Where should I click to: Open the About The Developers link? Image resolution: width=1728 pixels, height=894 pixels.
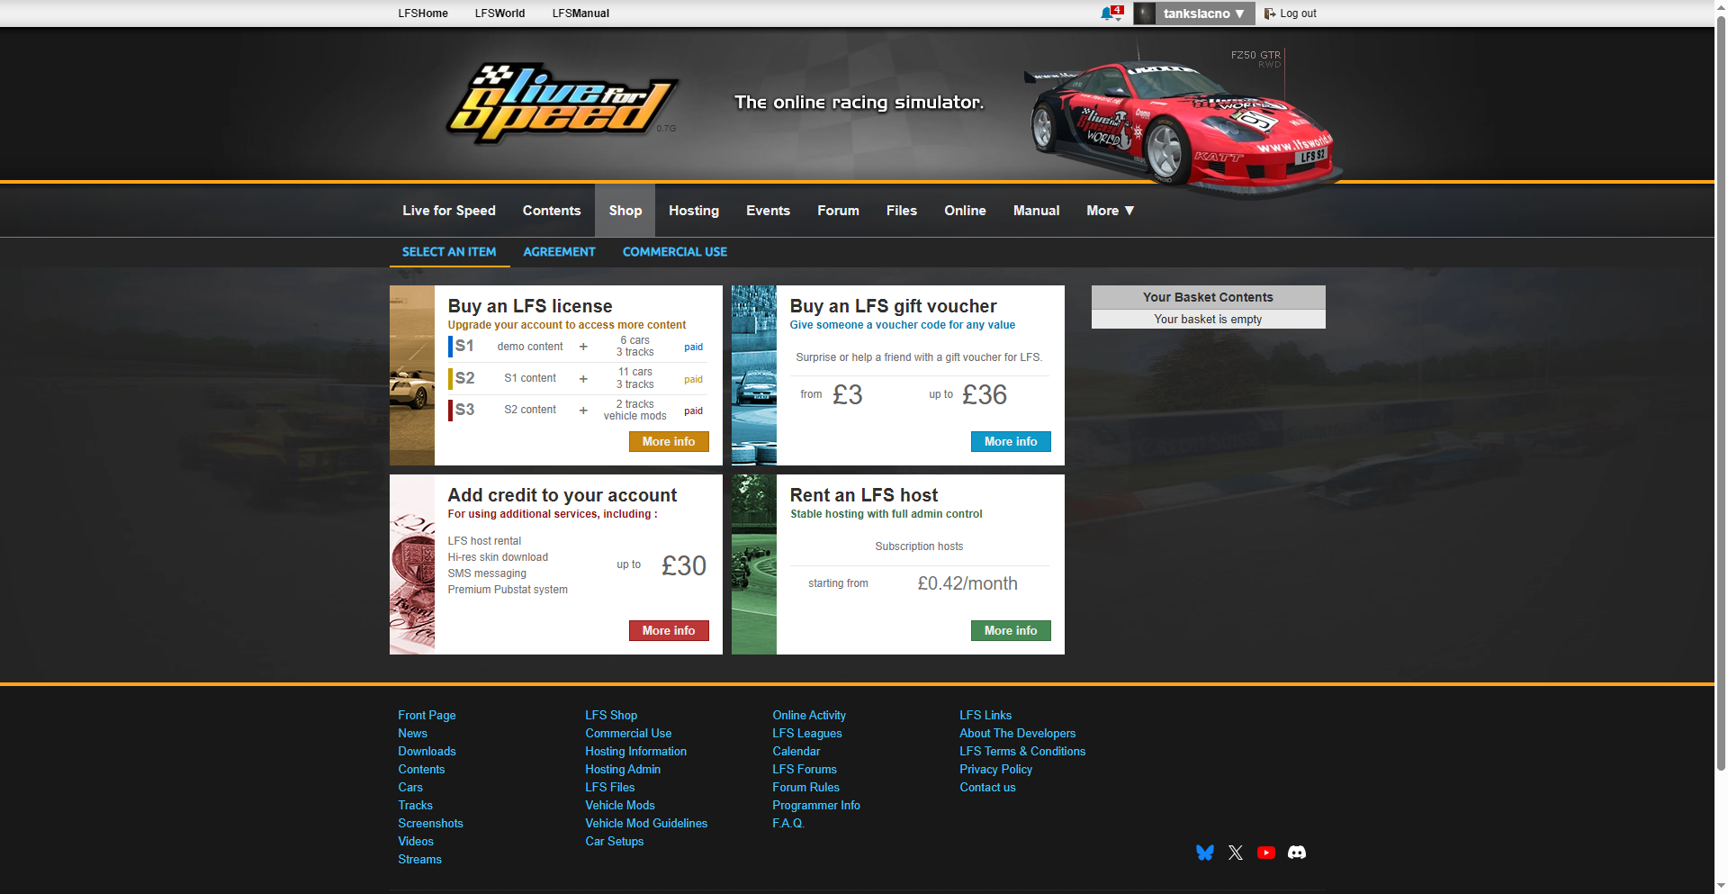(1017, 734)
